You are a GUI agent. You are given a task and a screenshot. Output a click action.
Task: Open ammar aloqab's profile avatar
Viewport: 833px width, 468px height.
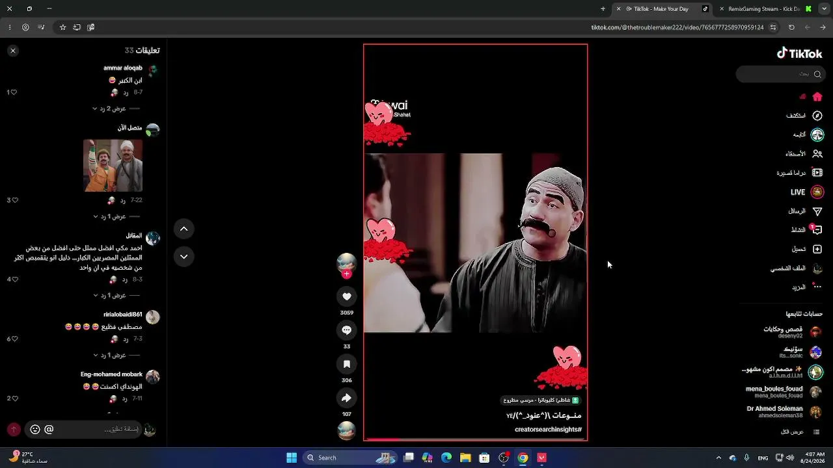(153, 70)
